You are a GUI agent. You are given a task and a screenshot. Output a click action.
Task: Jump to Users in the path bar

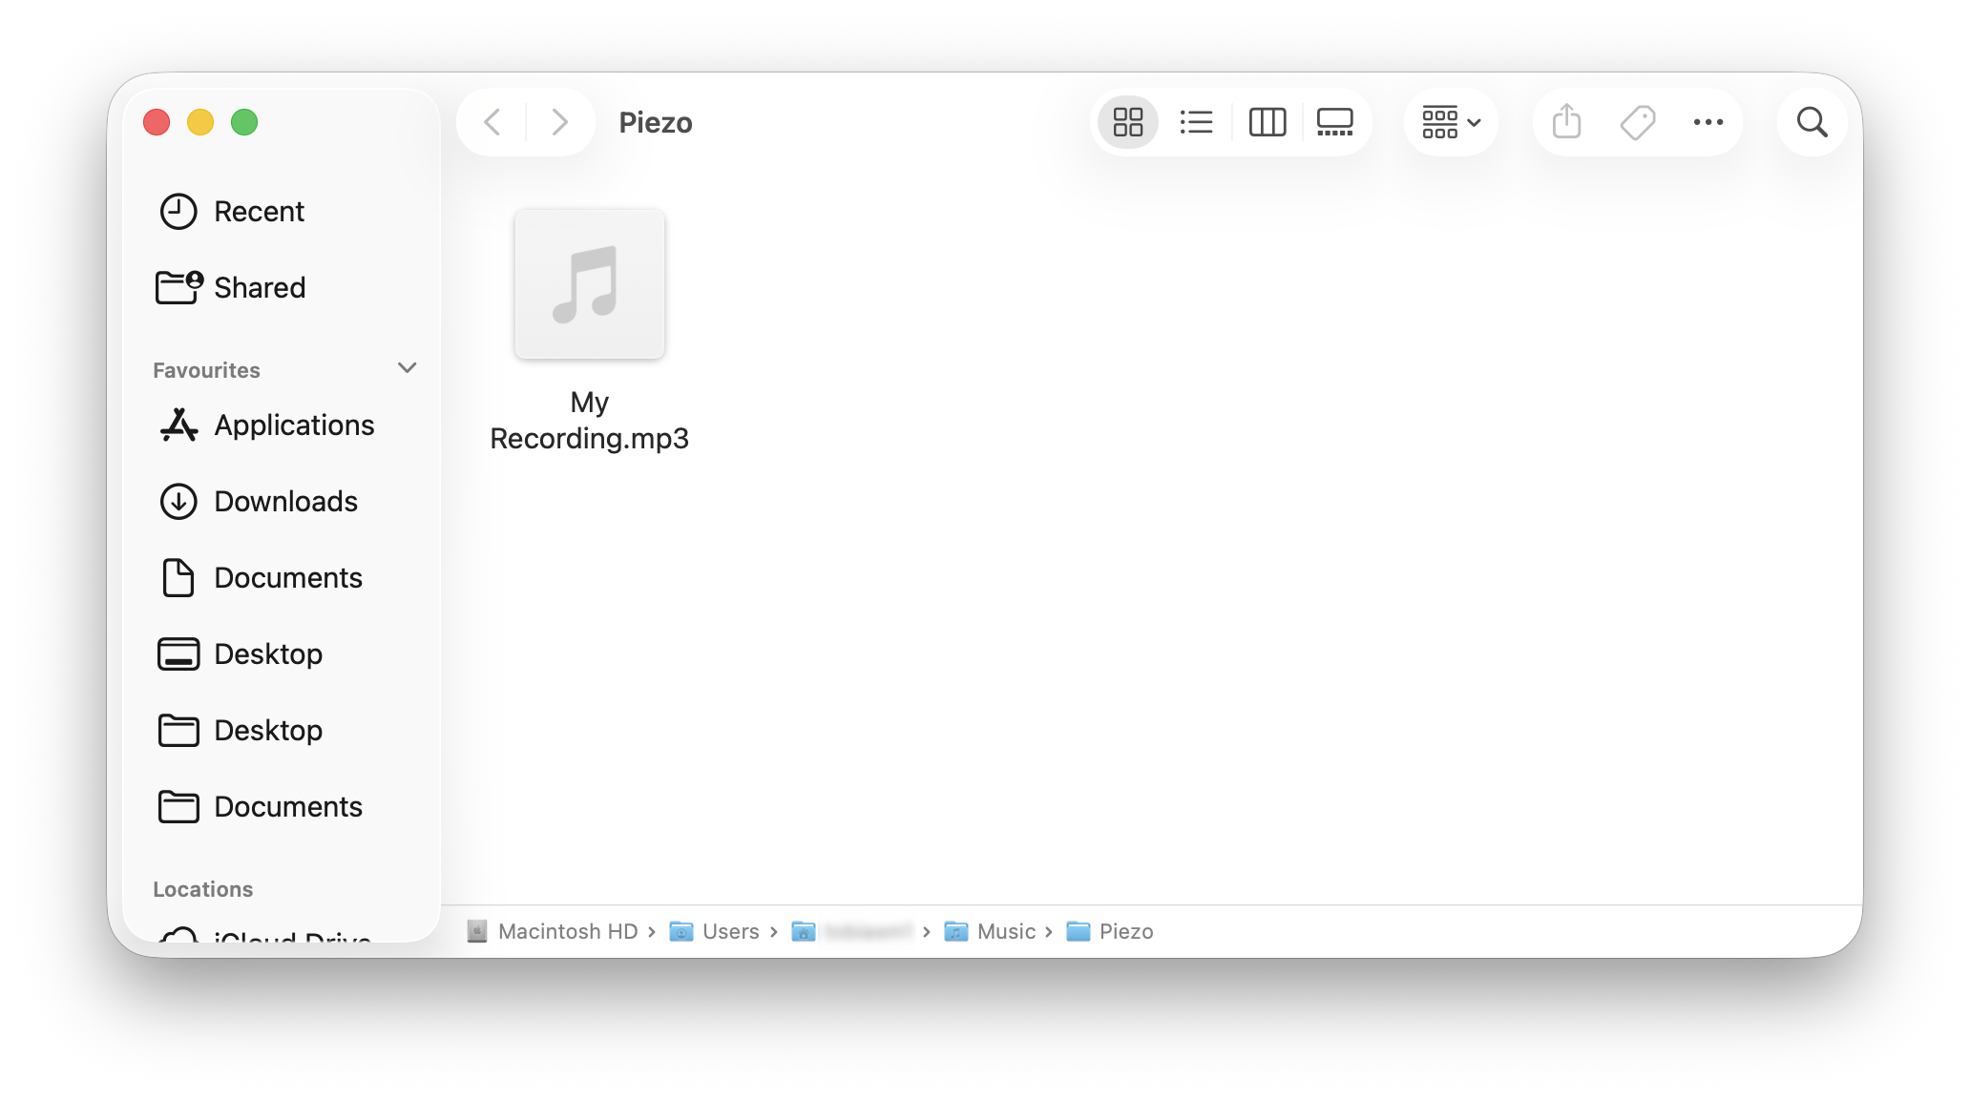[x=715, y=931]
